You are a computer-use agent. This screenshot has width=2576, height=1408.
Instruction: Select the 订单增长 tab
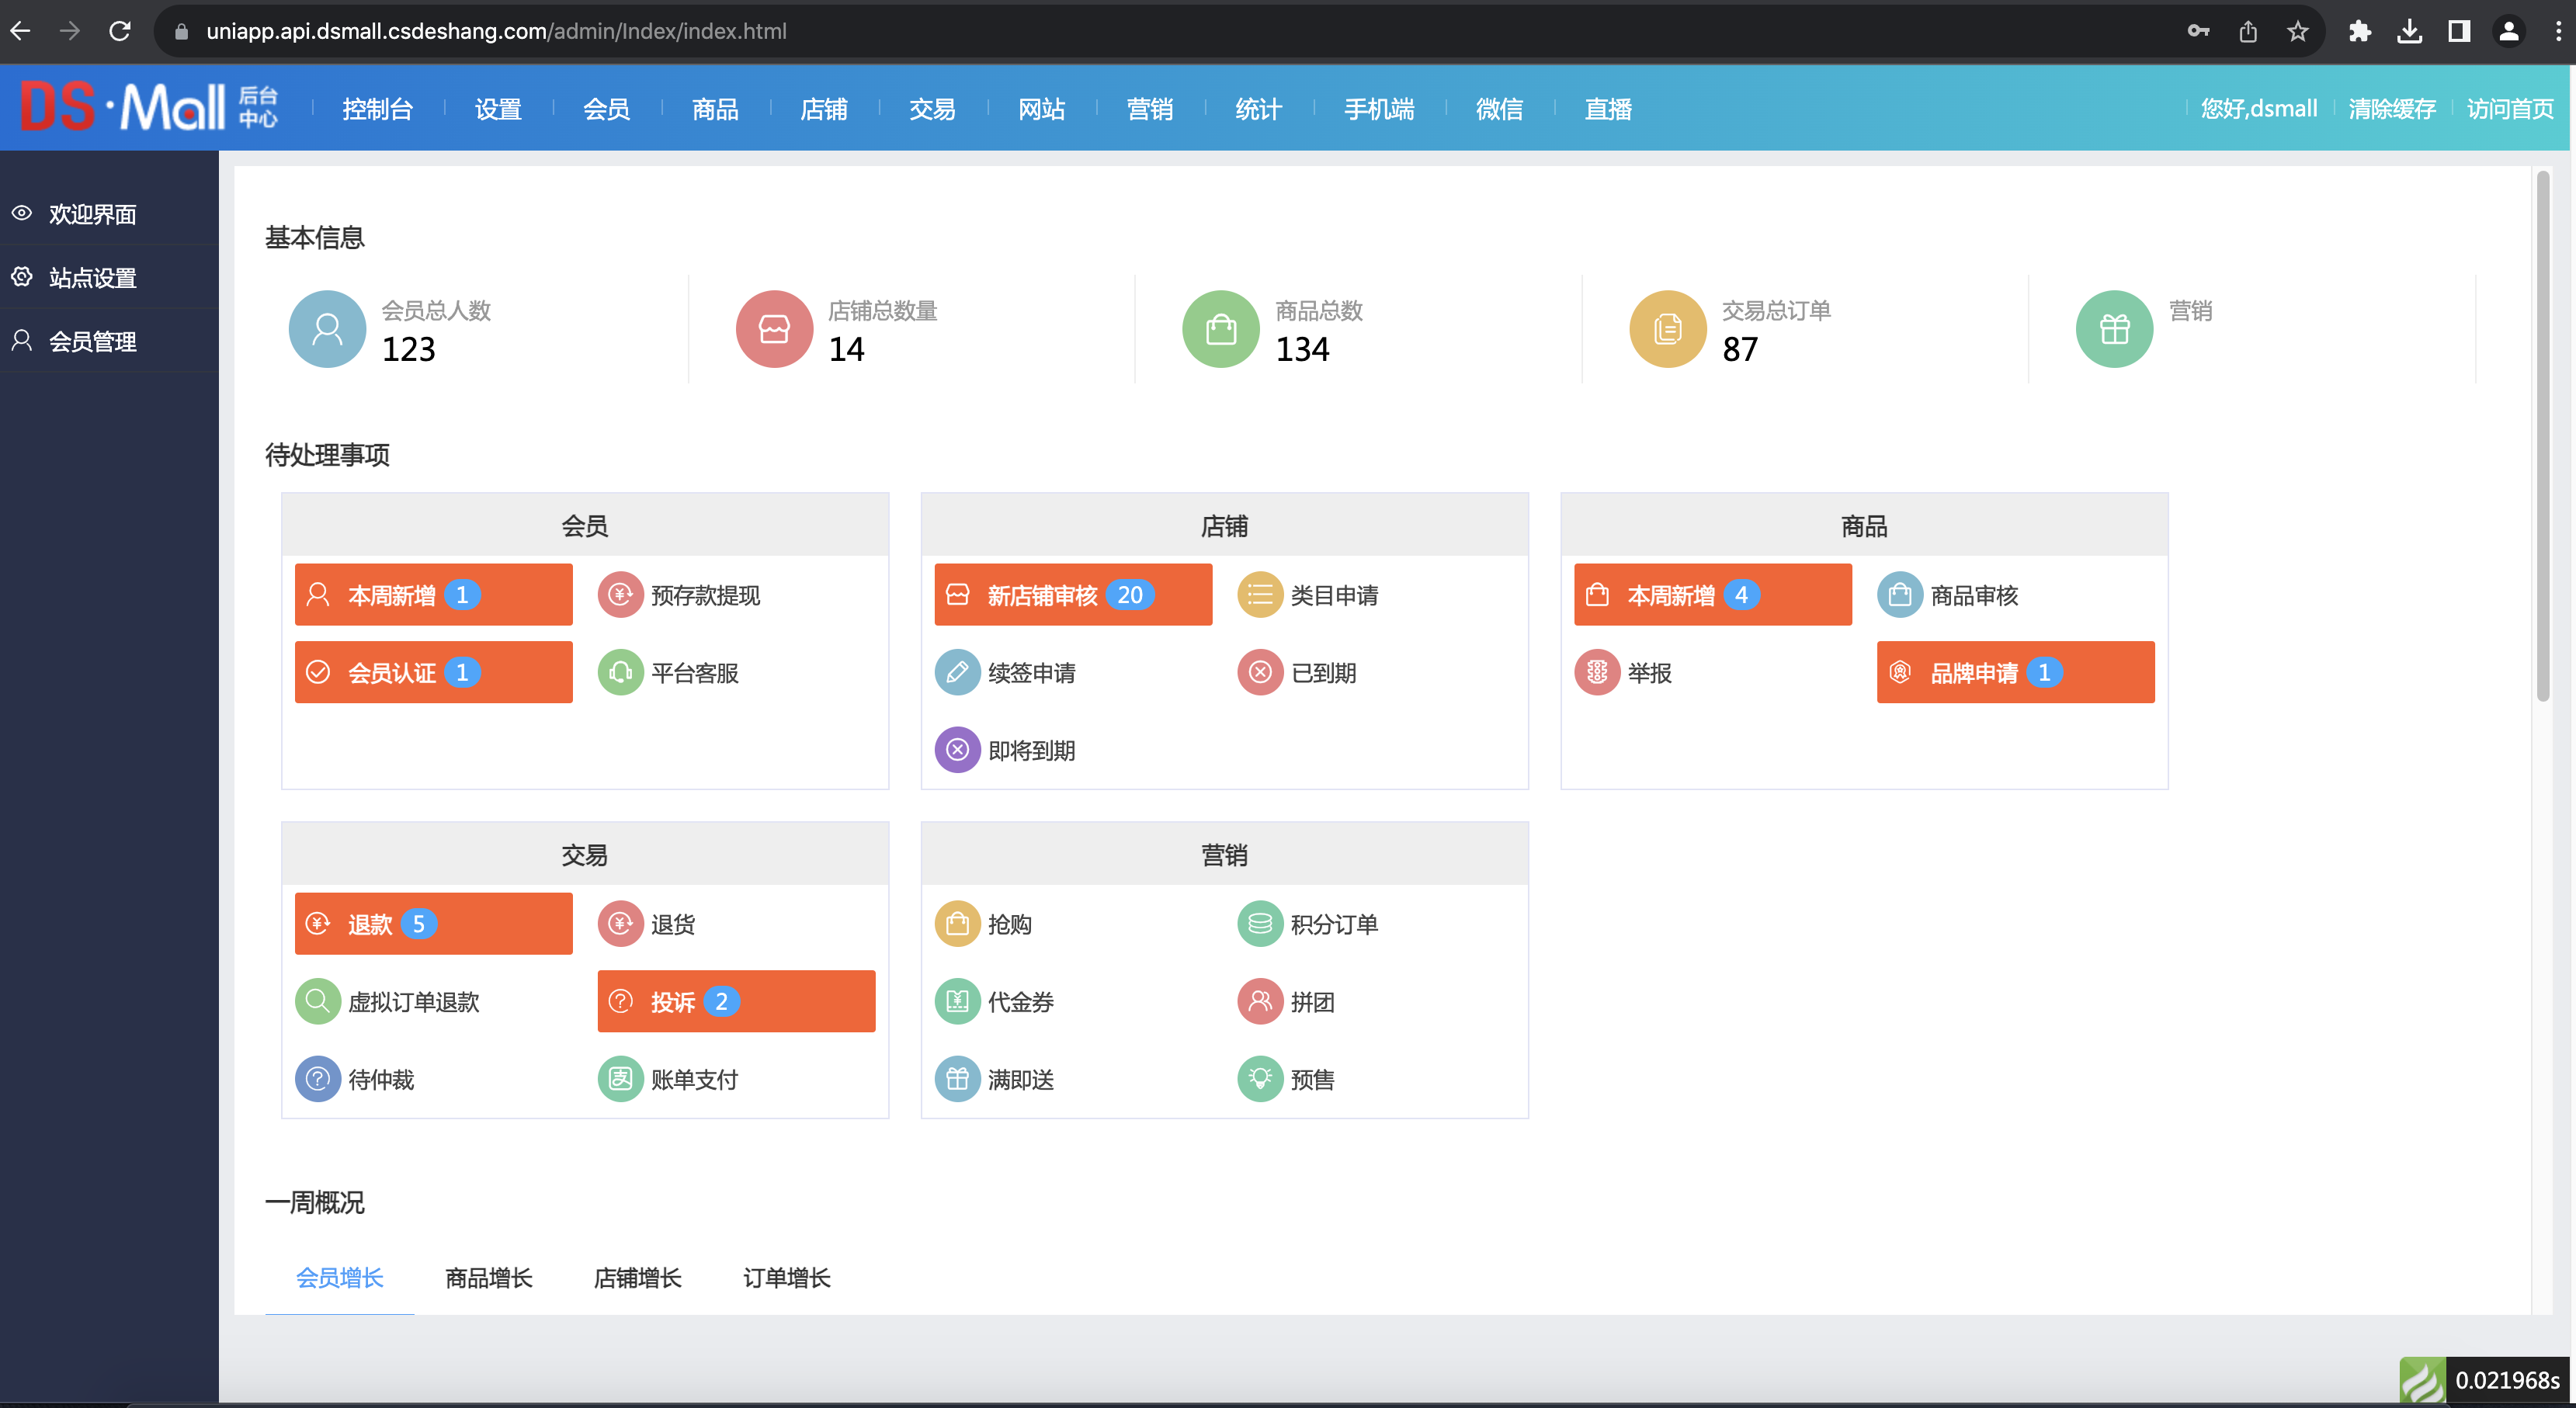tap(783, 1276)
